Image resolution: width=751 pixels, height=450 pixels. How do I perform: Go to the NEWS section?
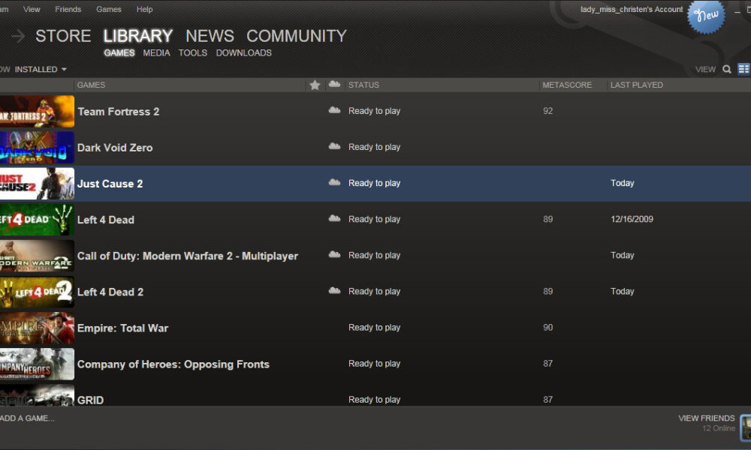(210, 36)
